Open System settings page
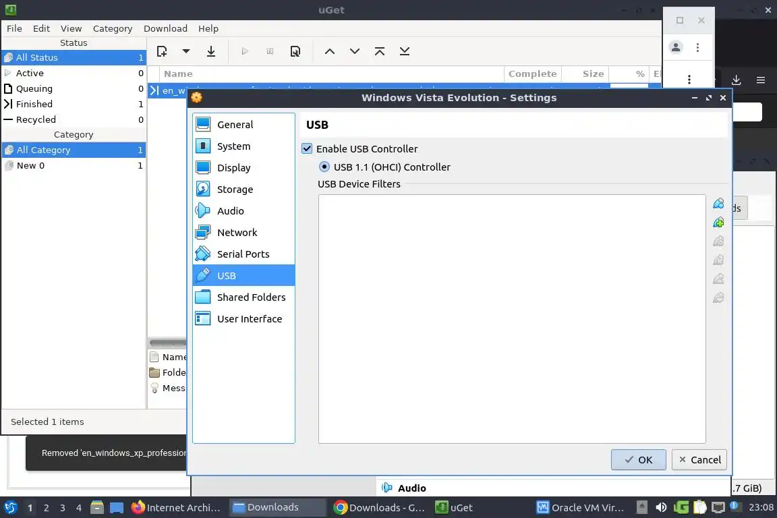 (x=243, y=146)
